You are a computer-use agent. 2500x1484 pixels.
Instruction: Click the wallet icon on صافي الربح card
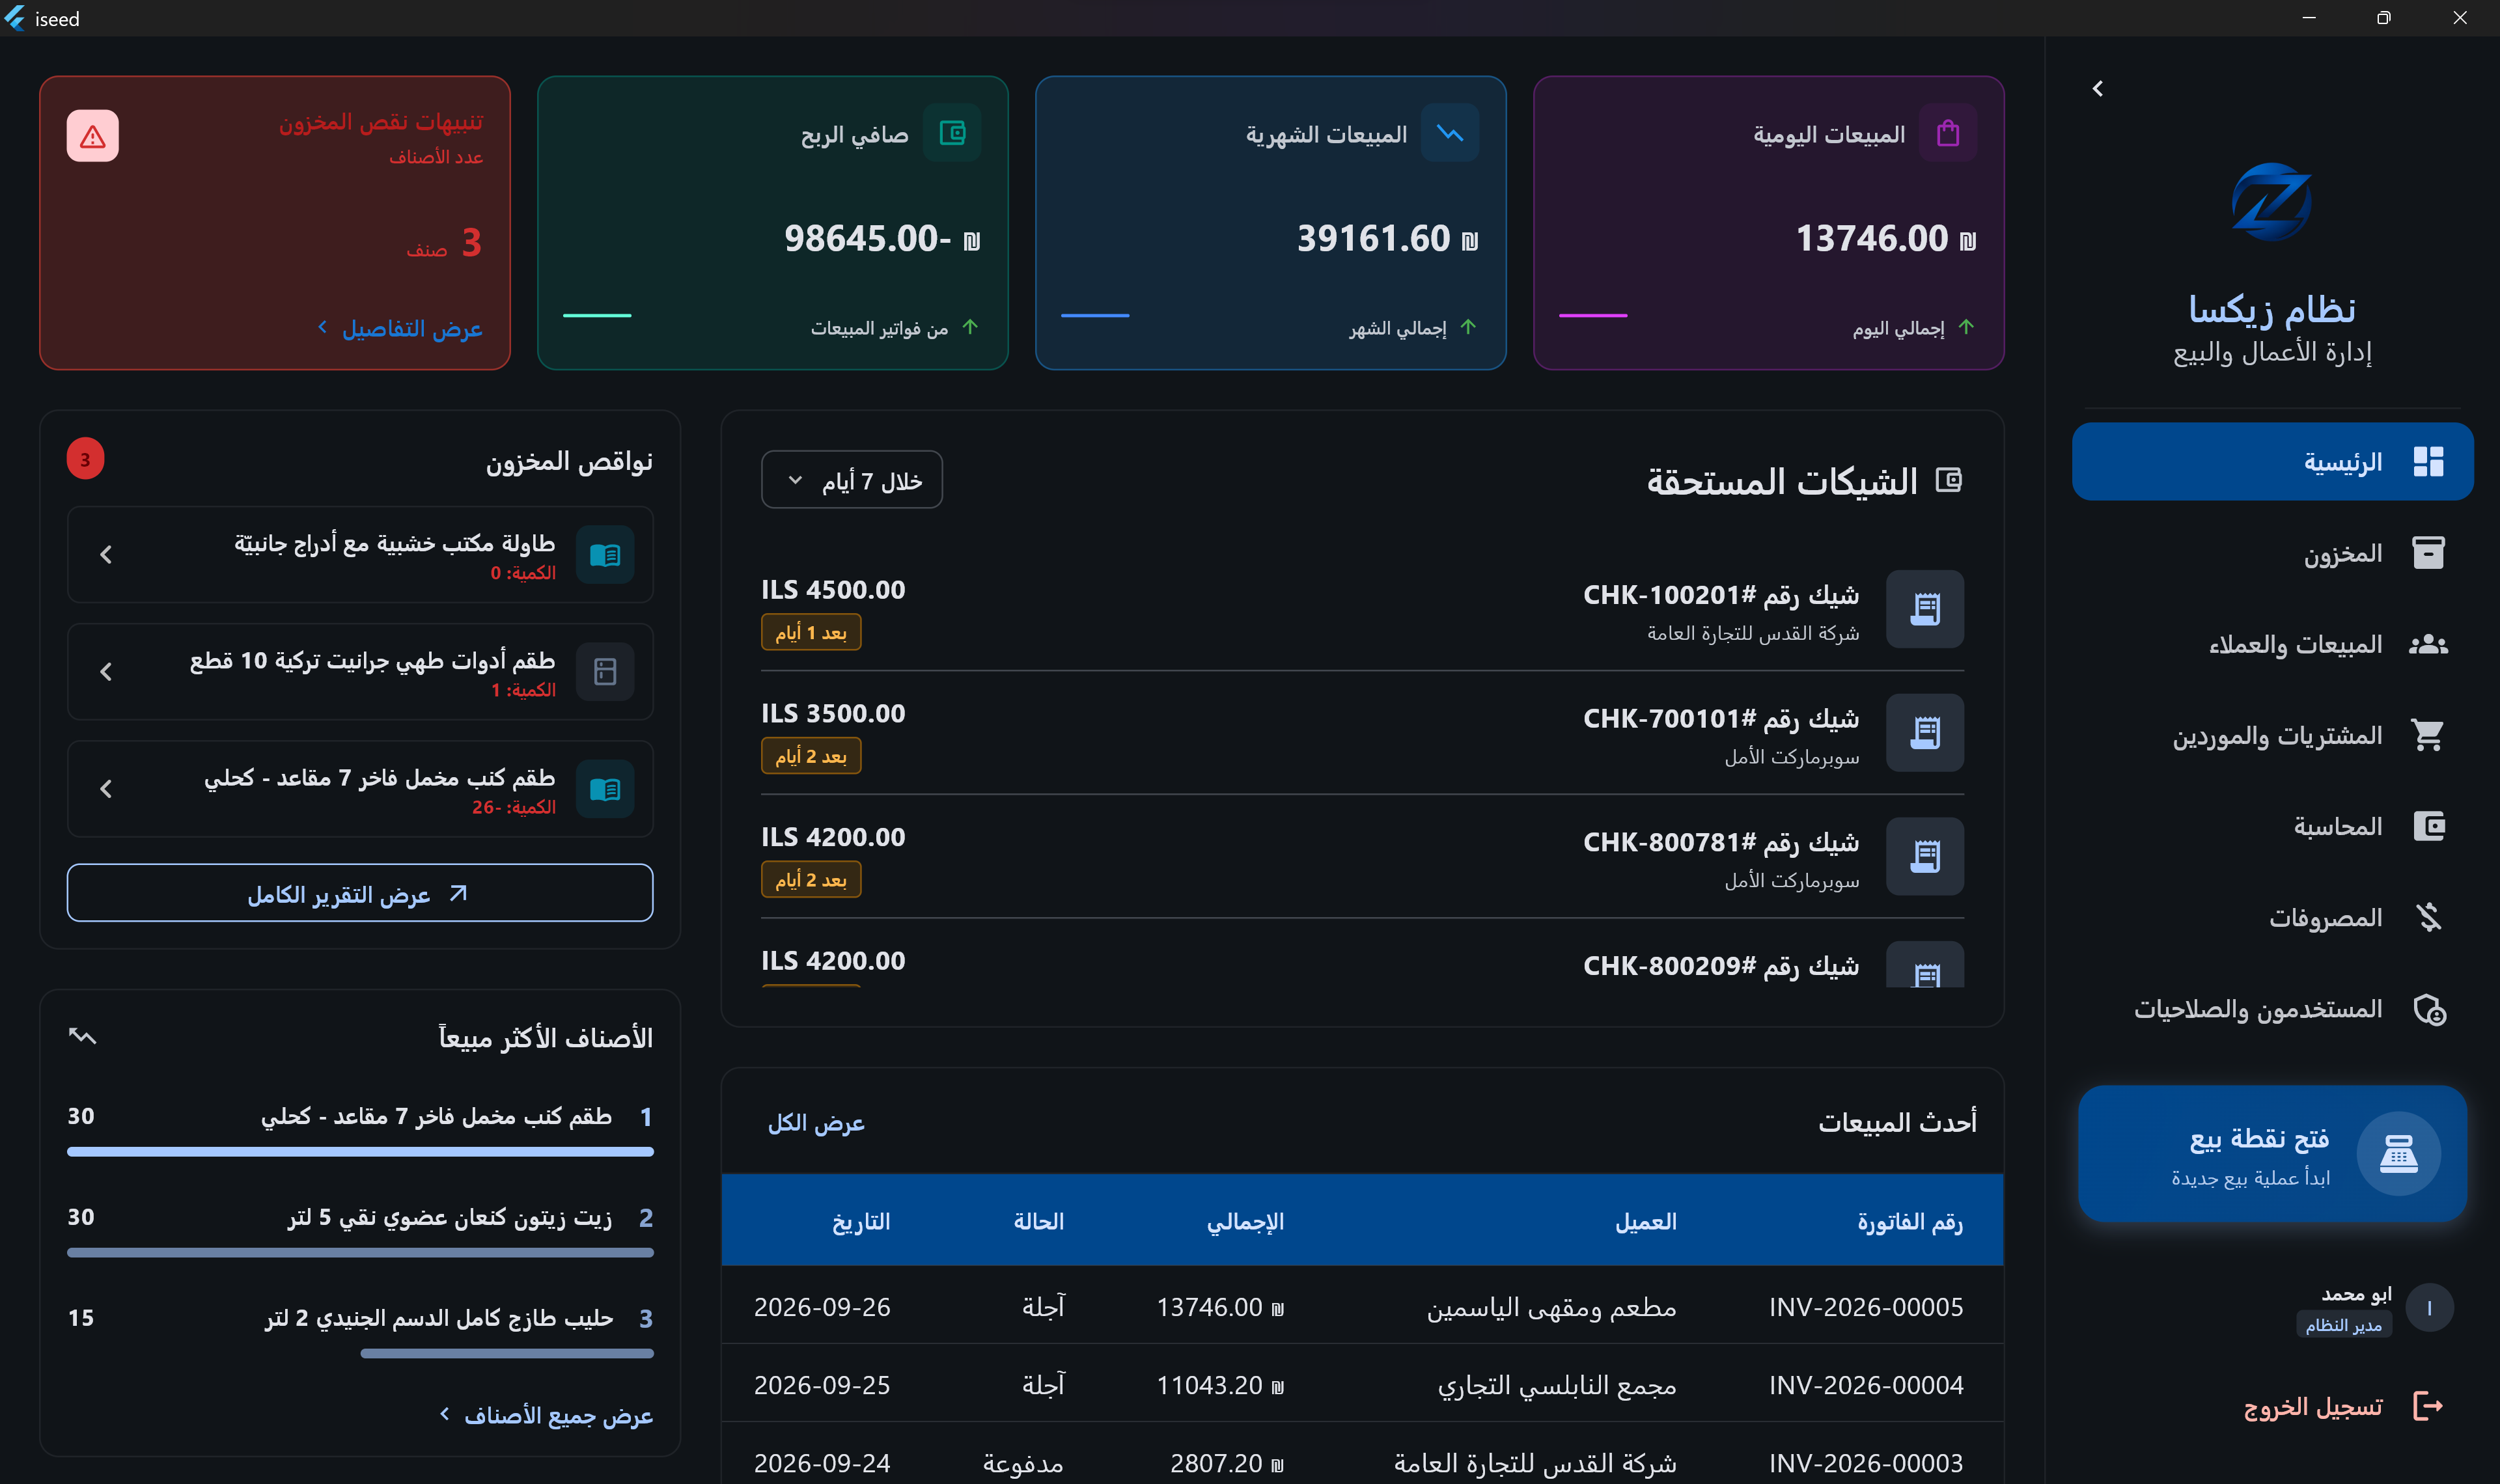coord(952,133)
